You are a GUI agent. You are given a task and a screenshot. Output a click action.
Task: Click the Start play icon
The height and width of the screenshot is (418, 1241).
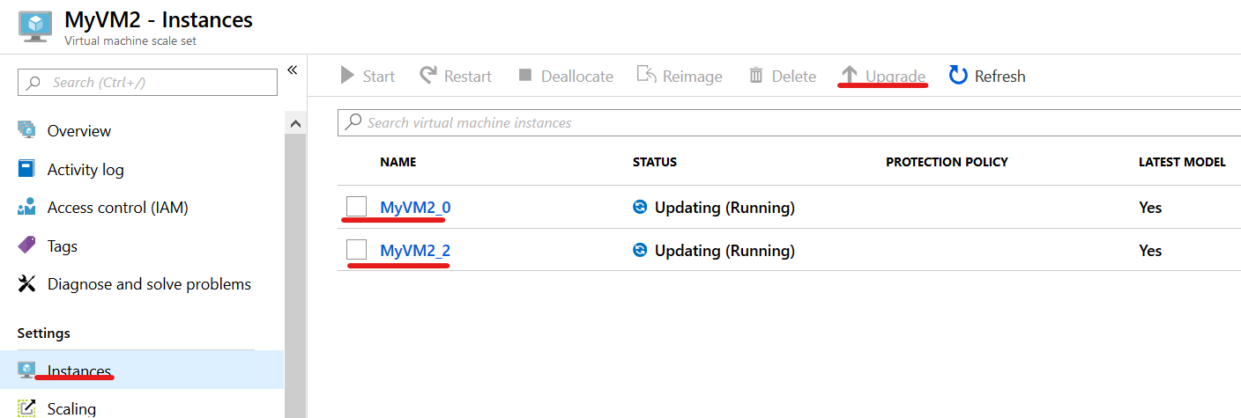coord(347,76)
